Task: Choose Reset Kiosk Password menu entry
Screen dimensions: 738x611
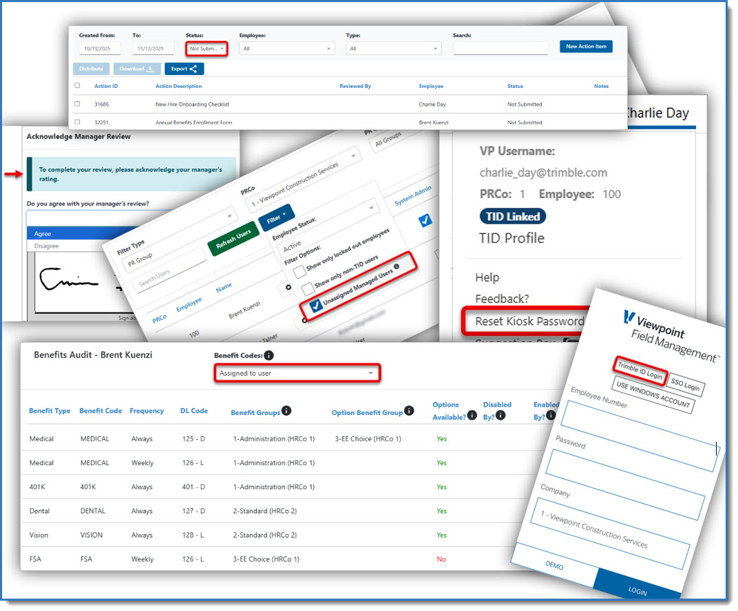Action: point(529,321)
